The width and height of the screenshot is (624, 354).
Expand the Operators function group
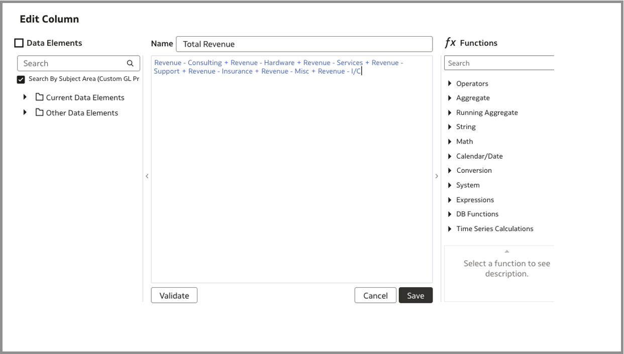point(450,83)
